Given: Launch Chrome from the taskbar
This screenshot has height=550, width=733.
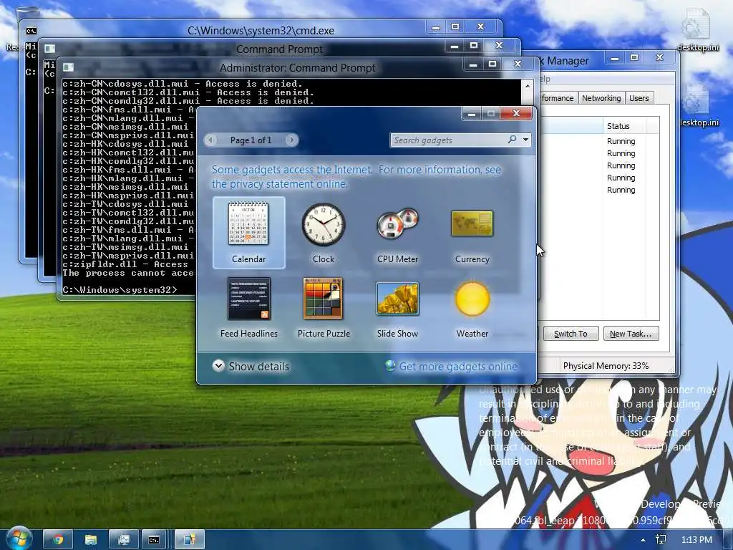Looking at the screenshot, I should pyautogui.click(x=58, y=540).
